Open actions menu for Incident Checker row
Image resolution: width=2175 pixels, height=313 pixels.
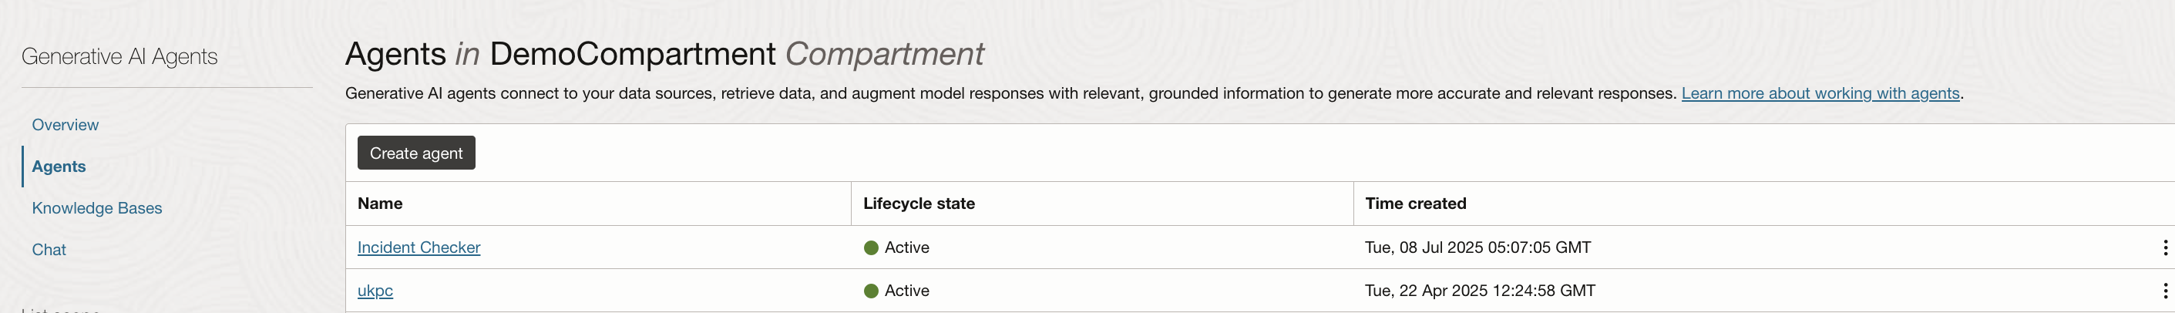click(x=2165, y=247)
